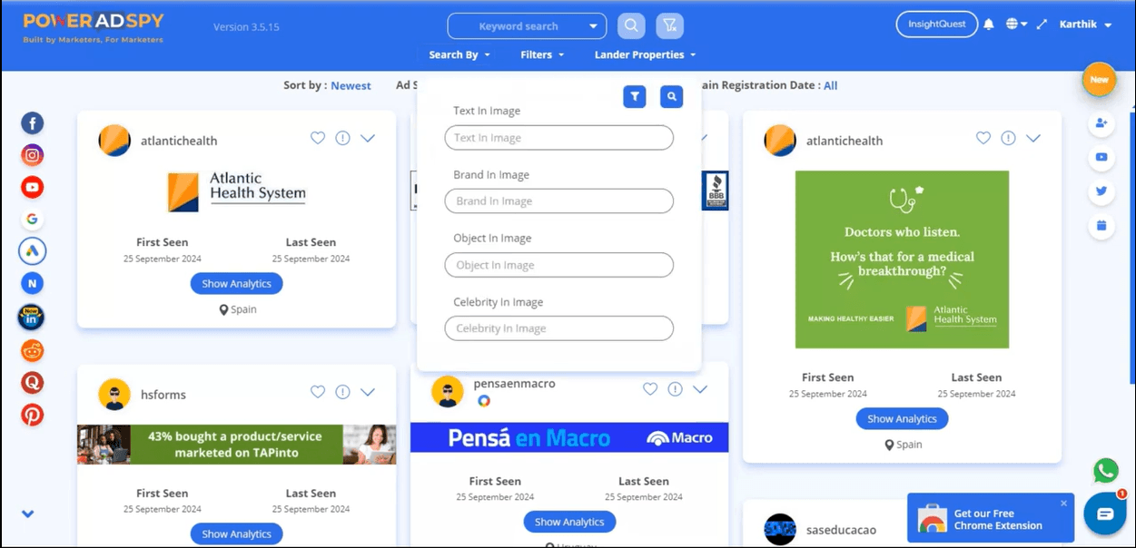Open the WhatsApp chat icon
This screenshot has height=548, width=1136.
[1105, 470]
